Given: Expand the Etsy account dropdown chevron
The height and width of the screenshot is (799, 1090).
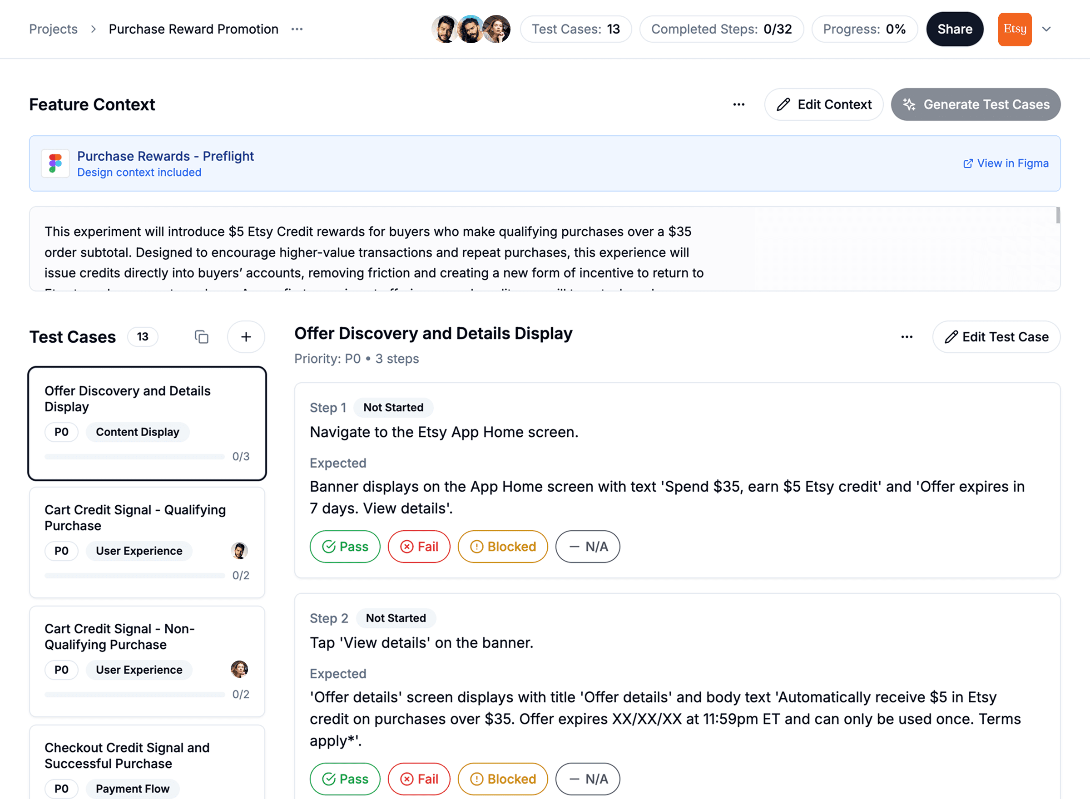Looking at the screenshot, I should (x=1046, y=29).
